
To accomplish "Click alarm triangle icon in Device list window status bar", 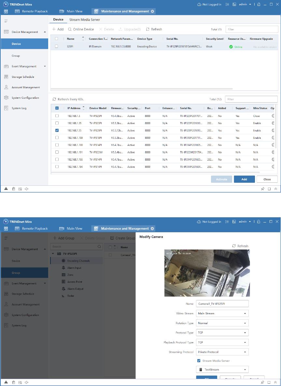I will 6,189.
